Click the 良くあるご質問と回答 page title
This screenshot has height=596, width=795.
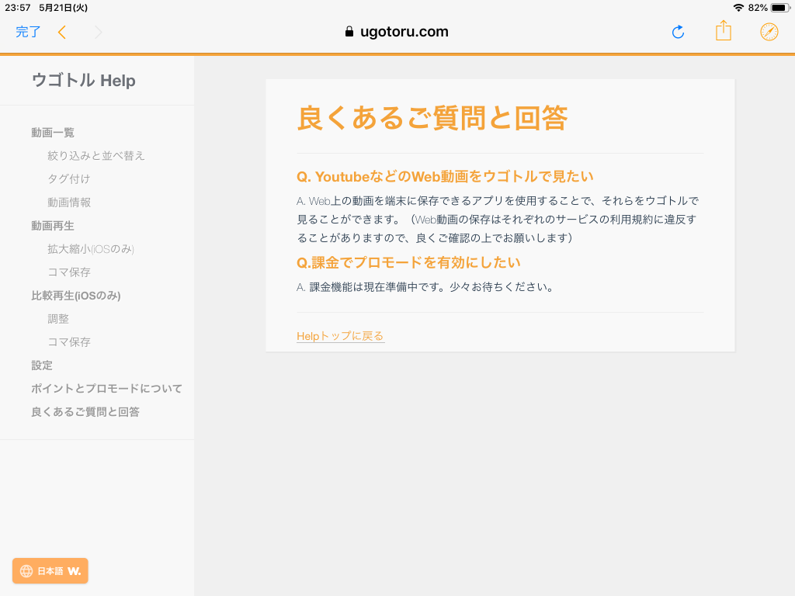(x=432, y=118)
